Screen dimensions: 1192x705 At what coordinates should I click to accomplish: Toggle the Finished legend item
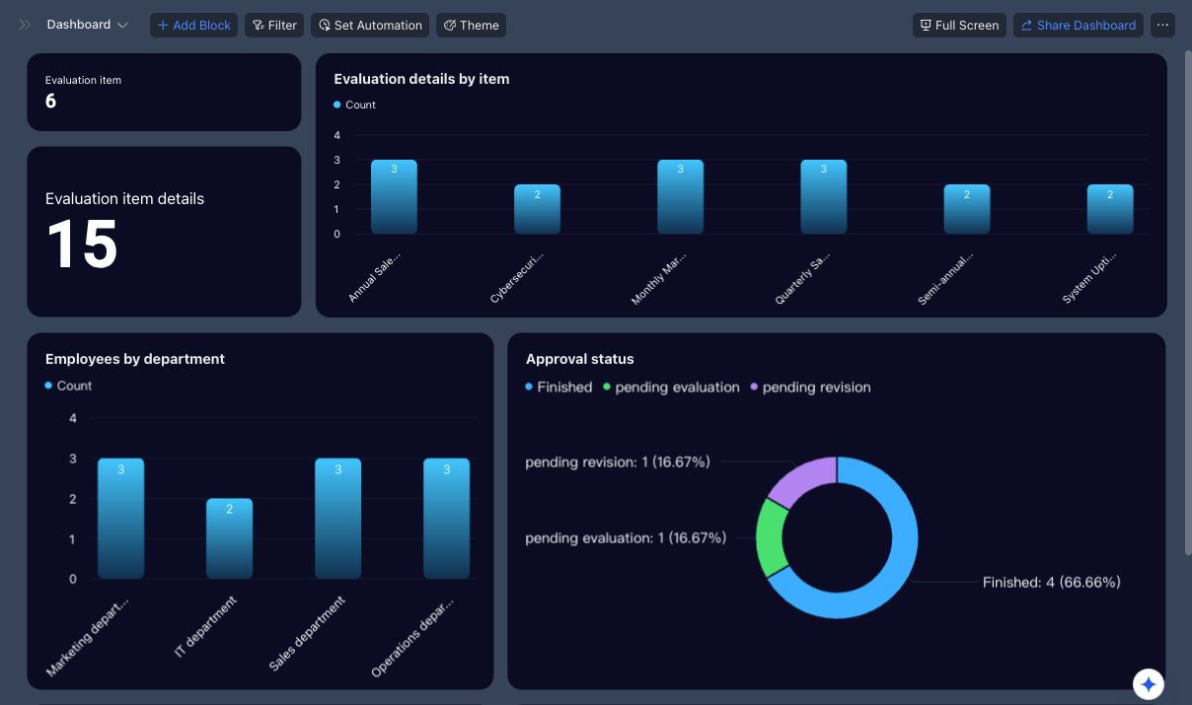[x=559, y=388]
